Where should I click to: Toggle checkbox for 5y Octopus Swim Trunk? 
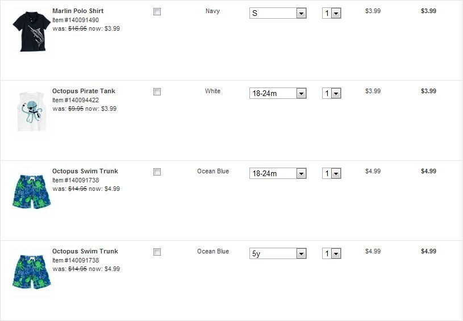pos(157,252)
